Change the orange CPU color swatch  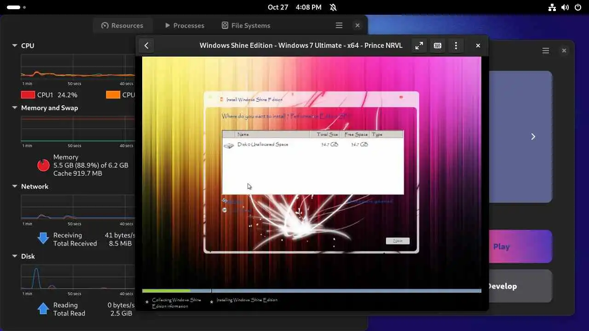pyautogui.click(x=113, y=95)
